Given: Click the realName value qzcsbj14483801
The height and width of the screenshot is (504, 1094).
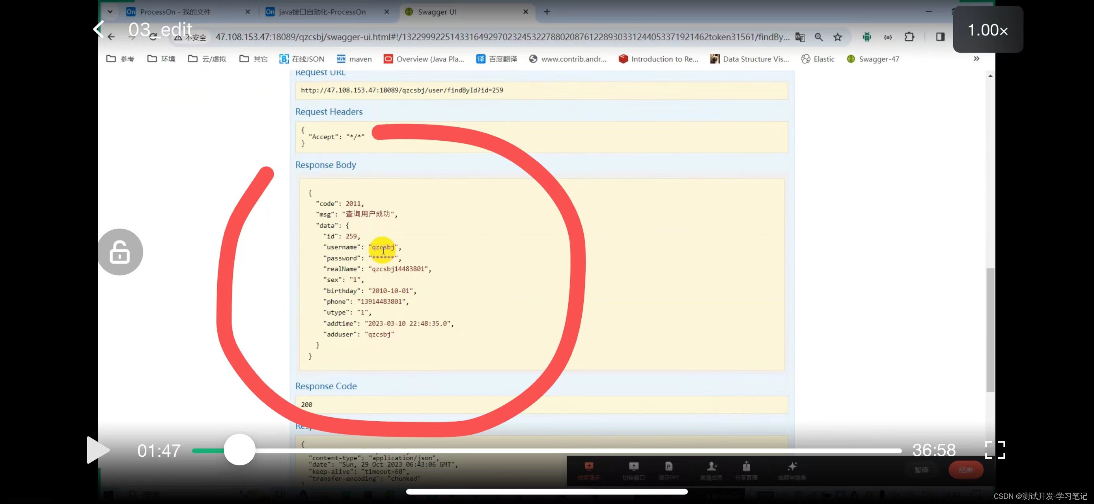Looking at the screenshot, I should click(x=398, y=269).
